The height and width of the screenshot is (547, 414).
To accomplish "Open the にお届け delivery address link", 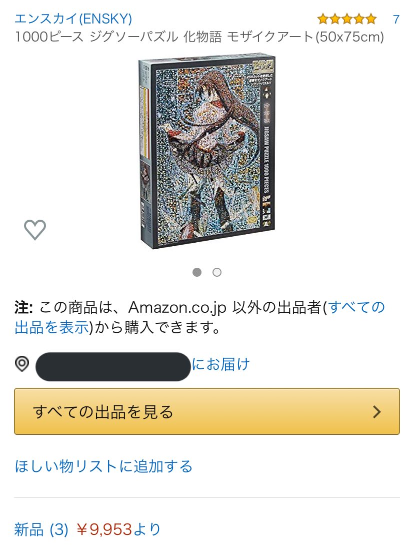I will click(221, 364).
